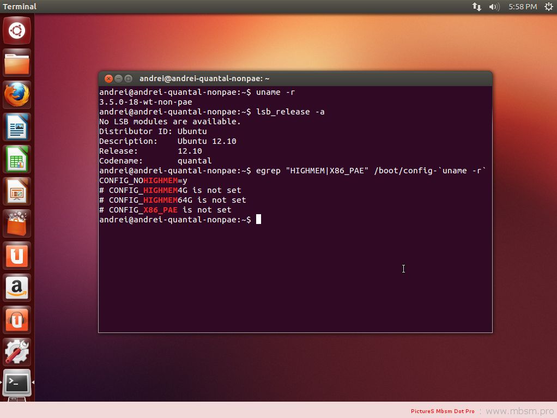Launch Firefox web browser

[x=17, y=95]
